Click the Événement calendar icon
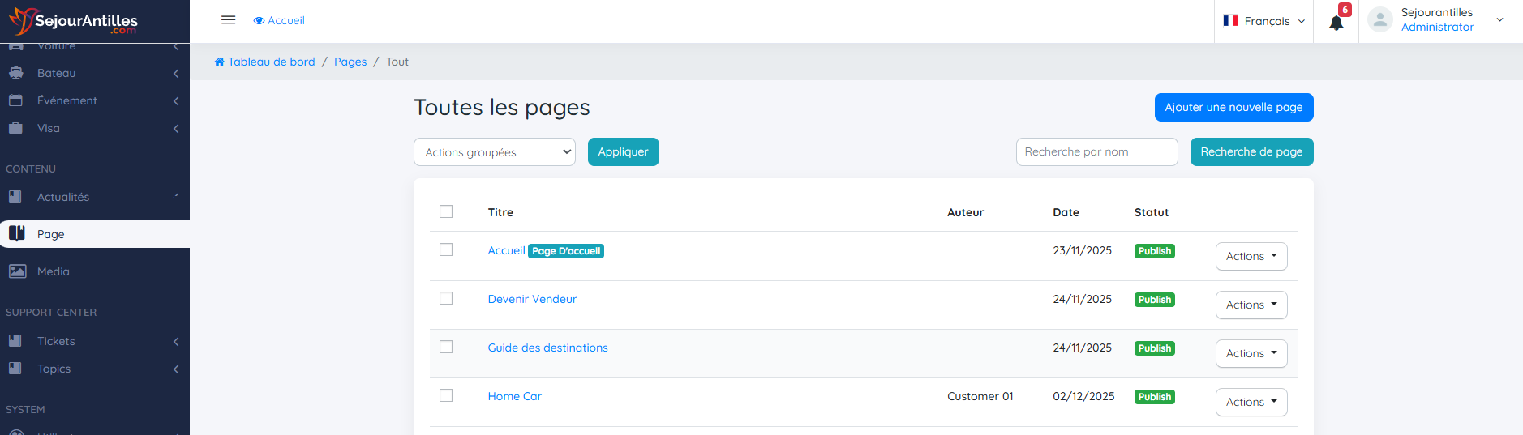Image resolution: width=1523 pixels, height=435 pixels. [x=16, y=100]
